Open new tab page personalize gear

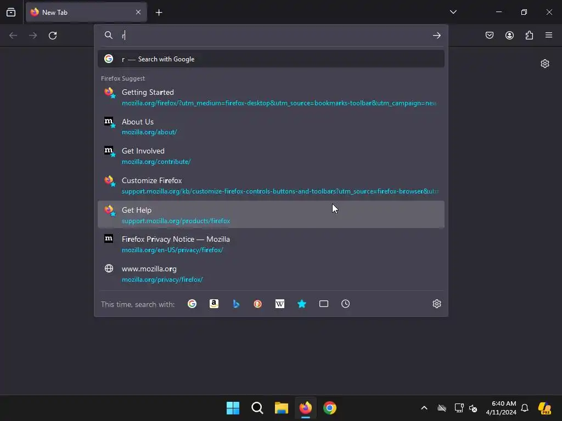pos(545,64)
